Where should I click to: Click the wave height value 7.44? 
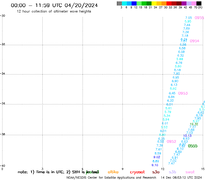coord(187,25)
